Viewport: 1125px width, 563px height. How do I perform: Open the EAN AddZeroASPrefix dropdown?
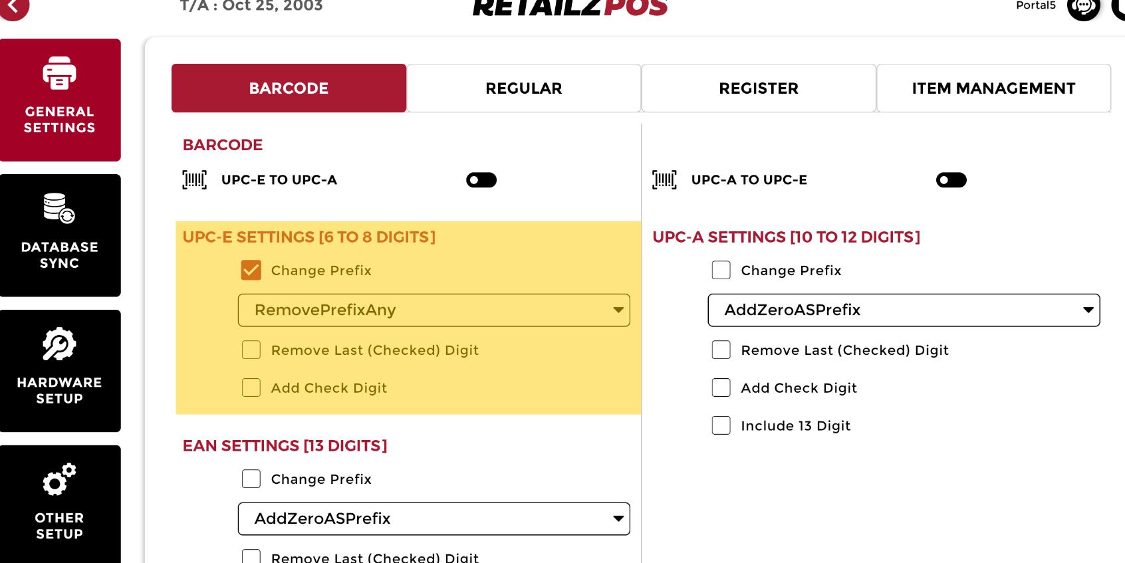point(434,519)
